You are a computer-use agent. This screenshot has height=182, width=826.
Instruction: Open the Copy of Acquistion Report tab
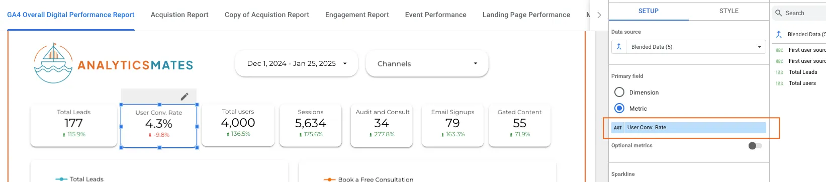pos(267,15)
